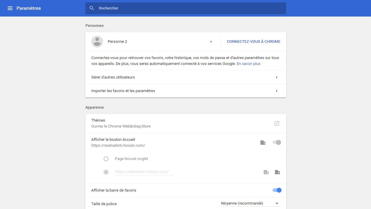The width and height of the screenshot is (371, 209).
Task: Select Page Nouvel onglet radio button
Action: pos(106,159)
